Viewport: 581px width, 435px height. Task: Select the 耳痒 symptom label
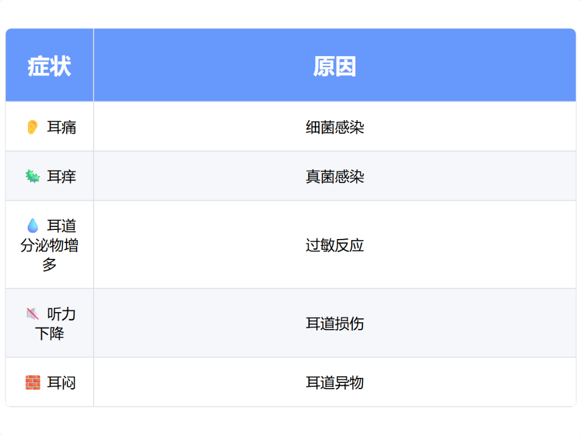[61, 177]
